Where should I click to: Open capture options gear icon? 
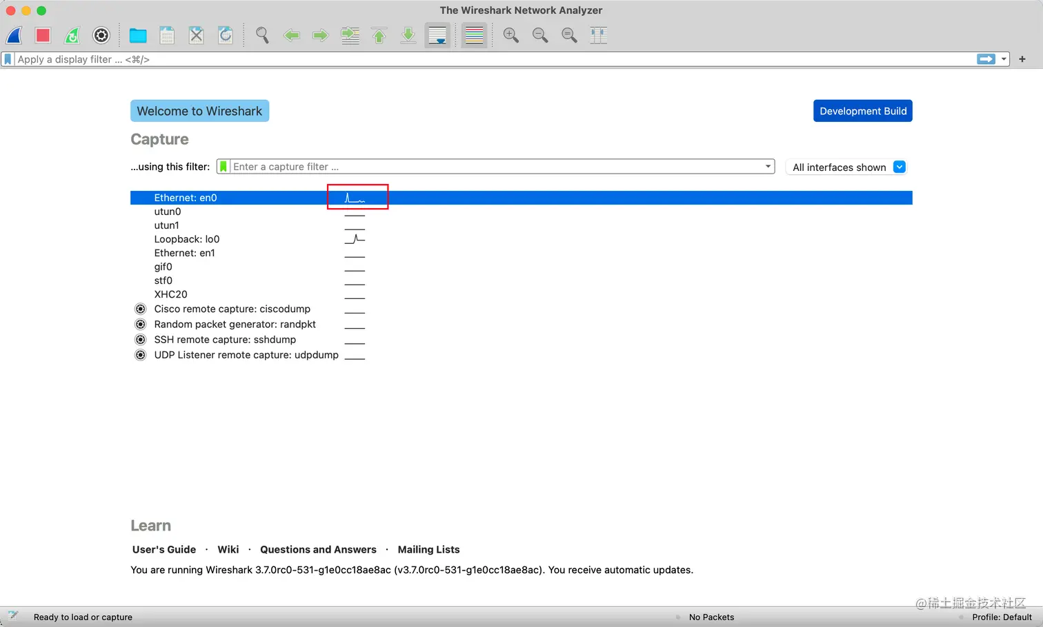click(101, 35)
